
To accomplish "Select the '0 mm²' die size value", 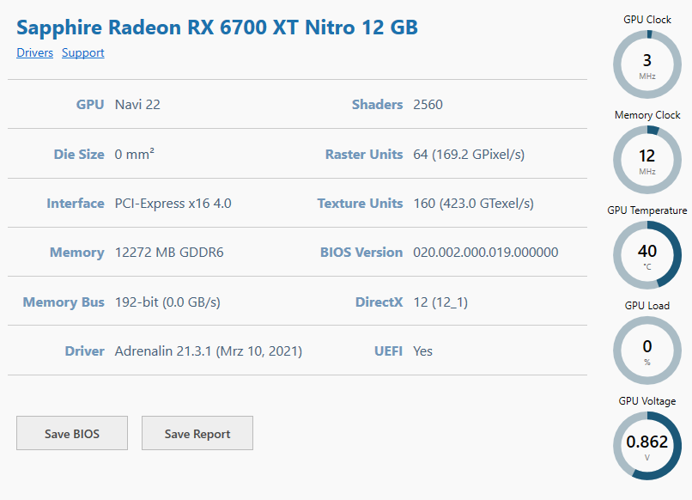I will click(134, 154).
